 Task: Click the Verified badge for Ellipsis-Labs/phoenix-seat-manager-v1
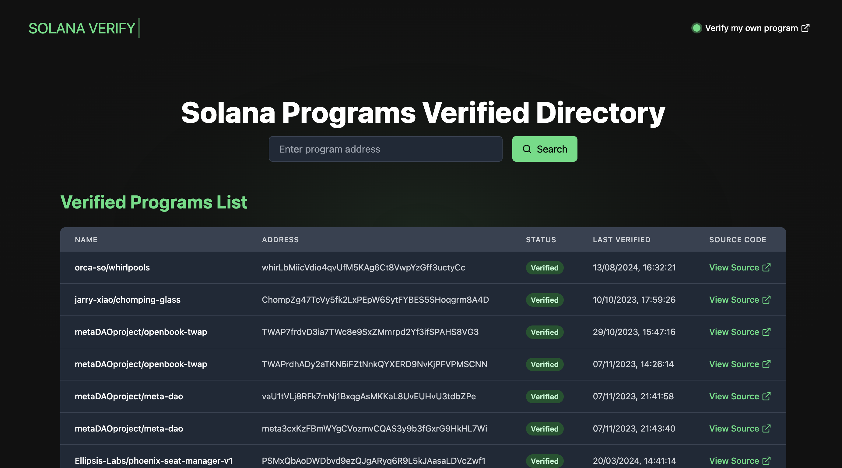pyautogui.click(x=545, y=461)
